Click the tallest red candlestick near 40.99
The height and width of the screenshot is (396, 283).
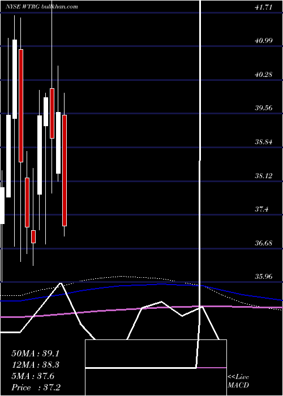pos(21,106)
